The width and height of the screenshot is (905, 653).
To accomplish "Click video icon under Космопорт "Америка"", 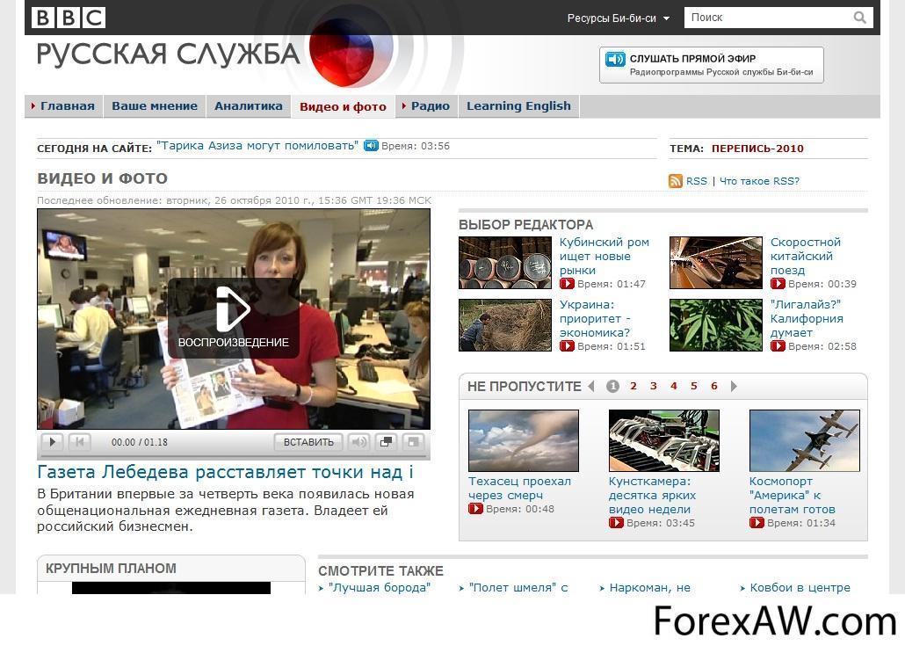I will click(x=757, y=523).
